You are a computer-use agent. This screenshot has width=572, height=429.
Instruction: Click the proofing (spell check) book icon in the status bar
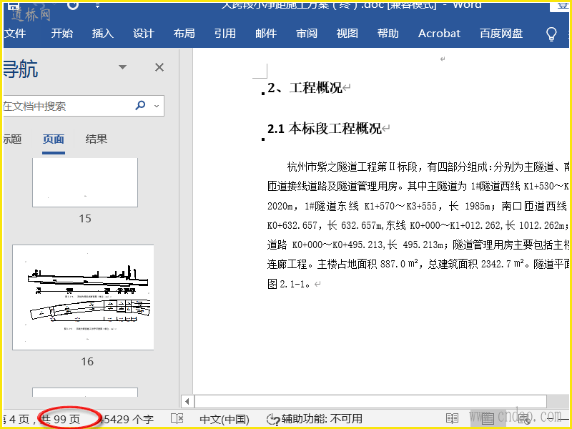177,419
